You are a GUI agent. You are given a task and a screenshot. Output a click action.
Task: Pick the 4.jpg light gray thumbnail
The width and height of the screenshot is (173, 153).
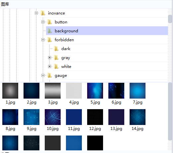[74, 91]
